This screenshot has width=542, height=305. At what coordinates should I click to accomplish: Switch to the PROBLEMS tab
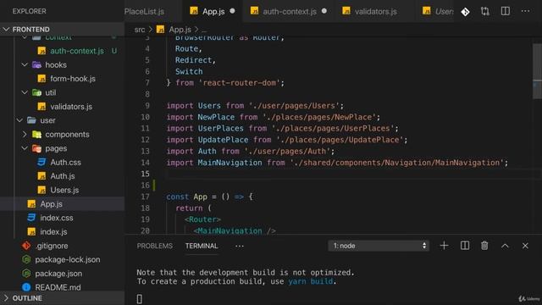click(154, 246)
